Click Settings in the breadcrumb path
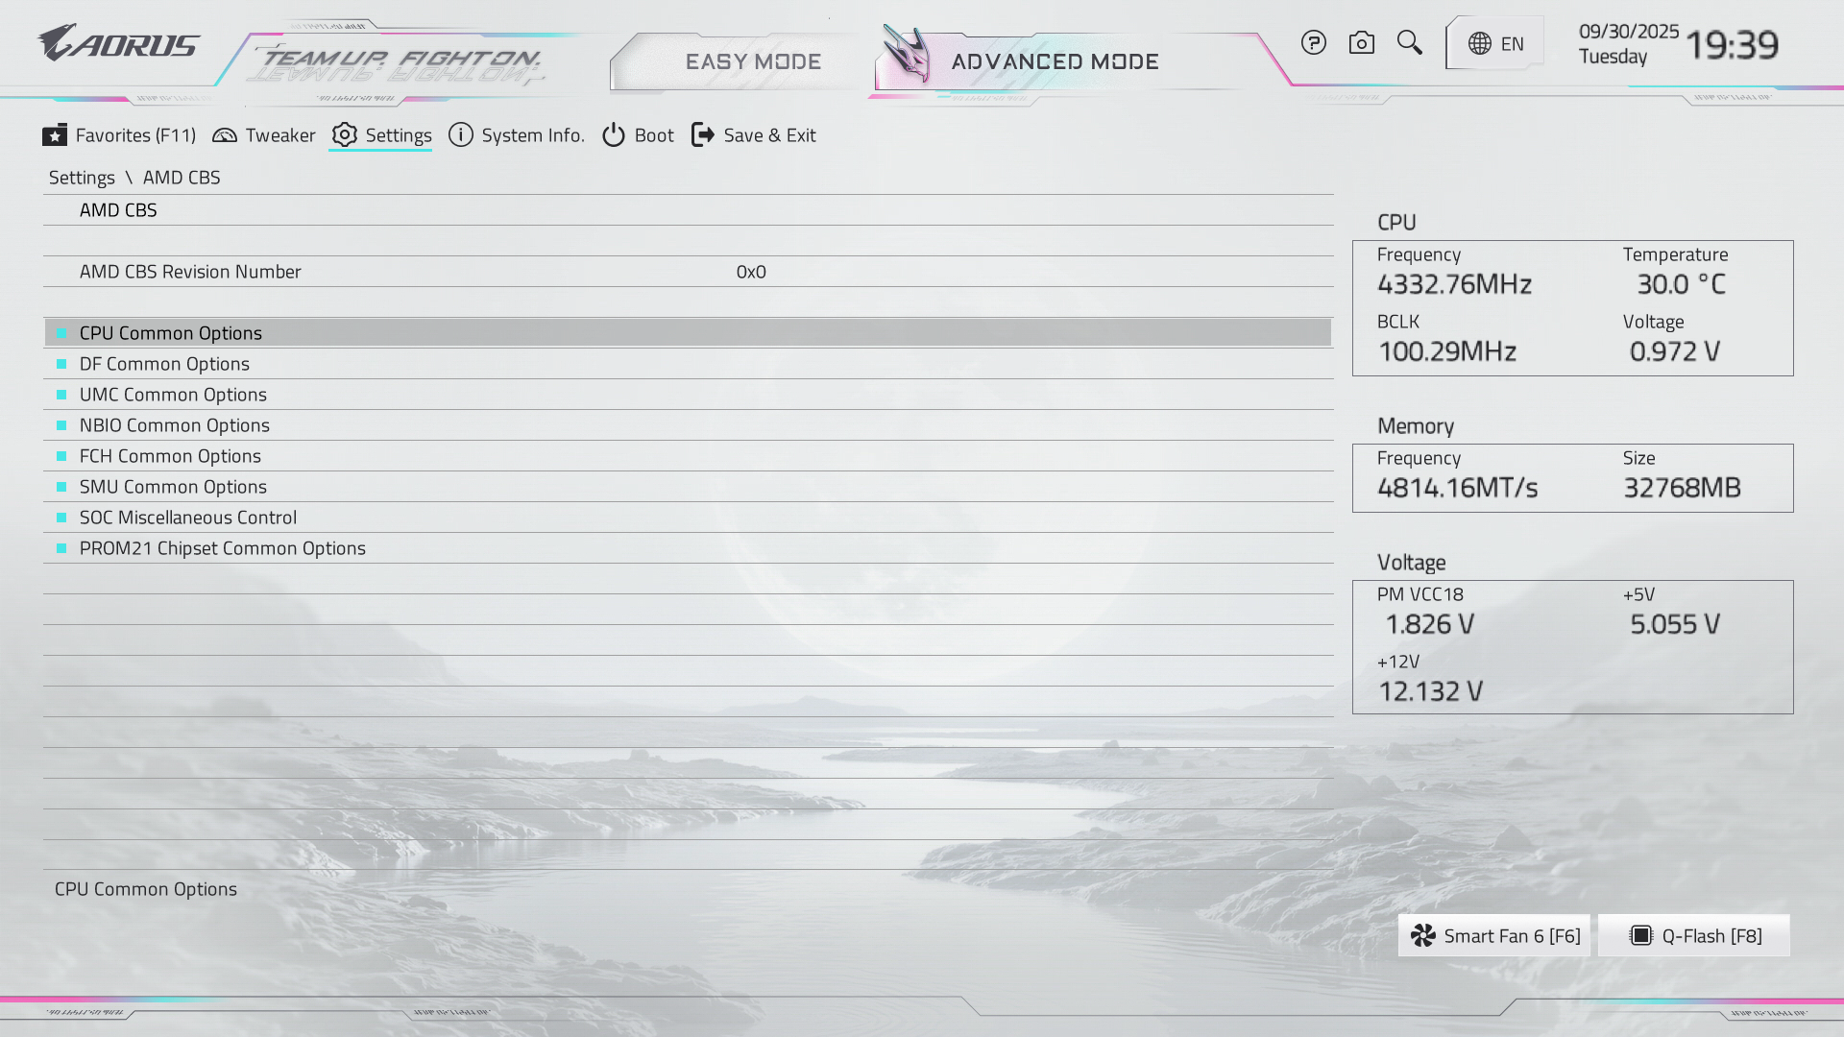1844x1037 pixels. pos(82,178)
